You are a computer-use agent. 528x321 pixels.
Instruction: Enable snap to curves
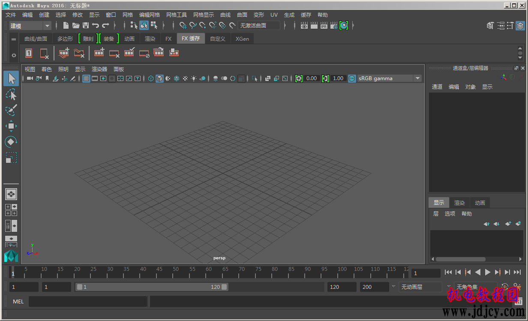tap(193, 26)
